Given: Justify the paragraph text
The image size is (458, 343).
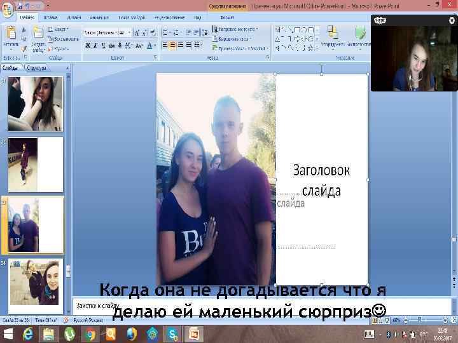Looking at the screenshot, I should [x=189, y=45].
